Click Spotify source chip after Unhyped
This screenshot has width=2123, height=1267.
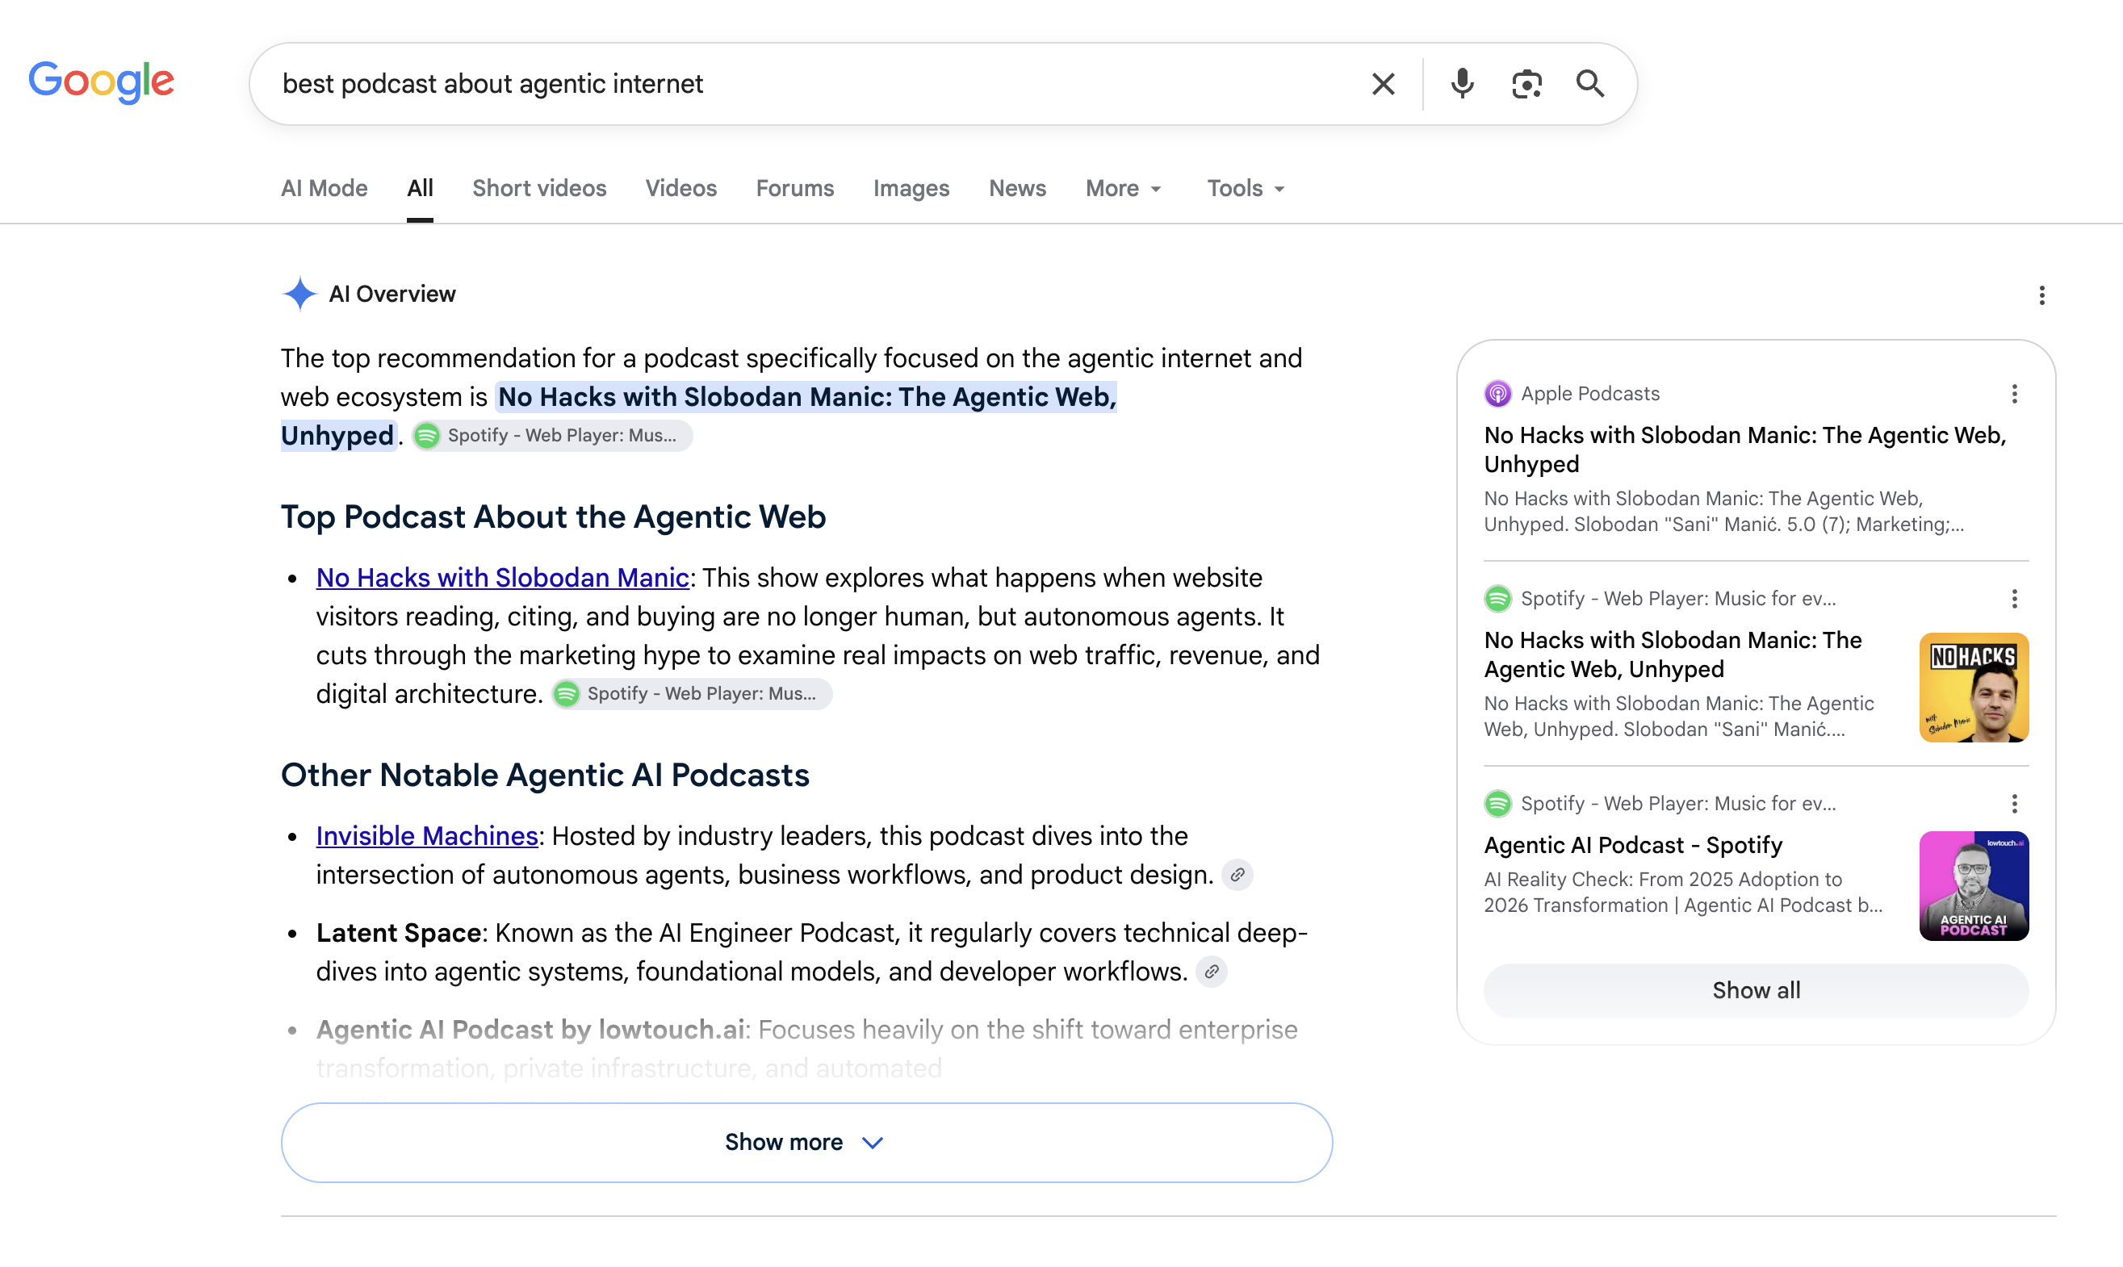click(551, 436)
